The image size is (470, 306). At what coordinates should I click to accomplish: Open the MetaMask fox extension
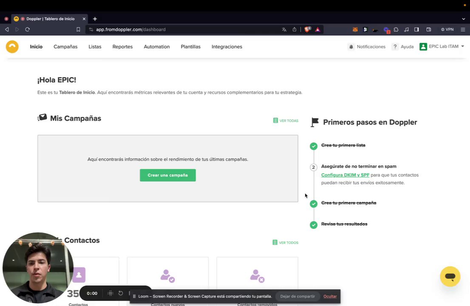355,29
